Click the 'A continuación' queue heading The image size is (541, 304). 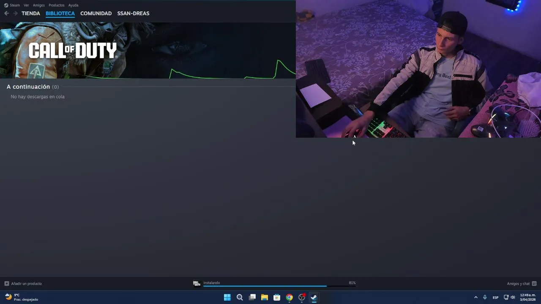(x=28, y=87)
